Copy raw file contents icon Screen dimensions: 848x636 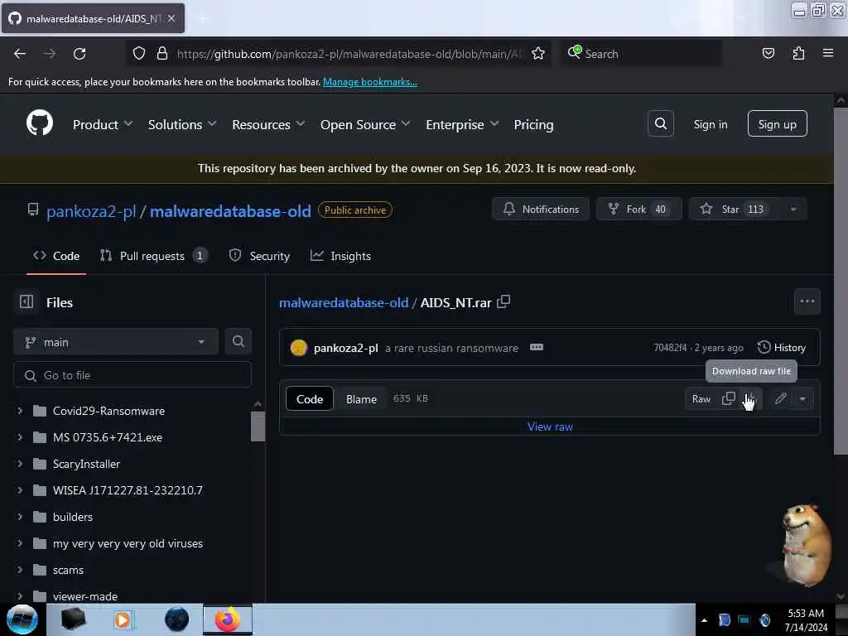729,399
